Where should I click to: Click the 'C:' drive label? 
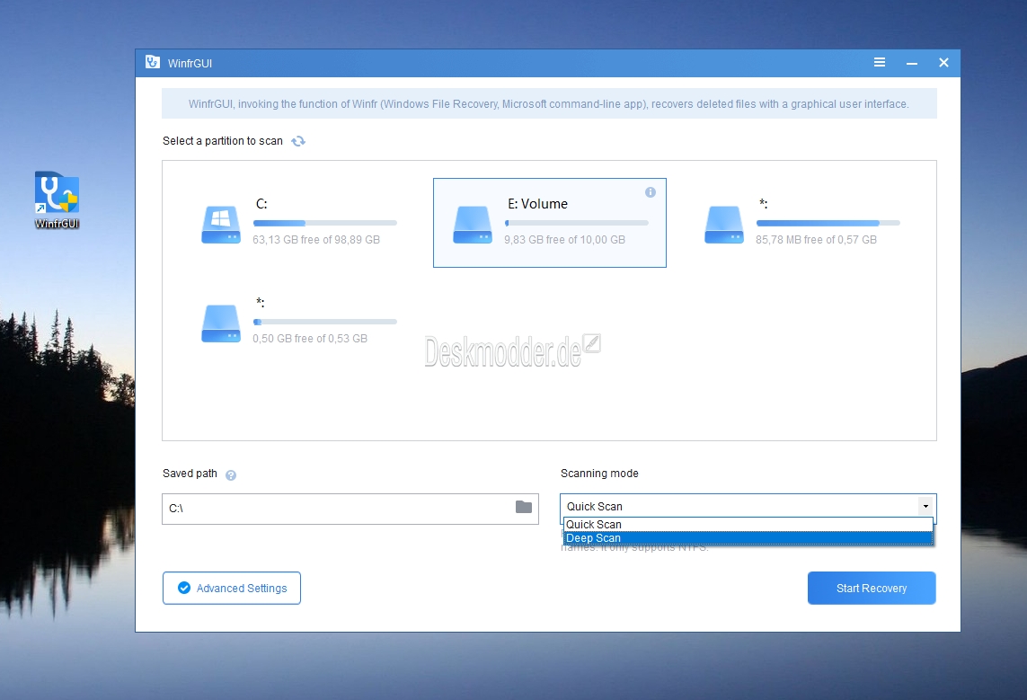[x=261, y=204]
